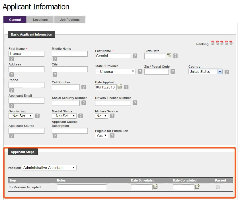Click the Last Name input field
This screenshot has height=200, width=240.
point(113,56)
